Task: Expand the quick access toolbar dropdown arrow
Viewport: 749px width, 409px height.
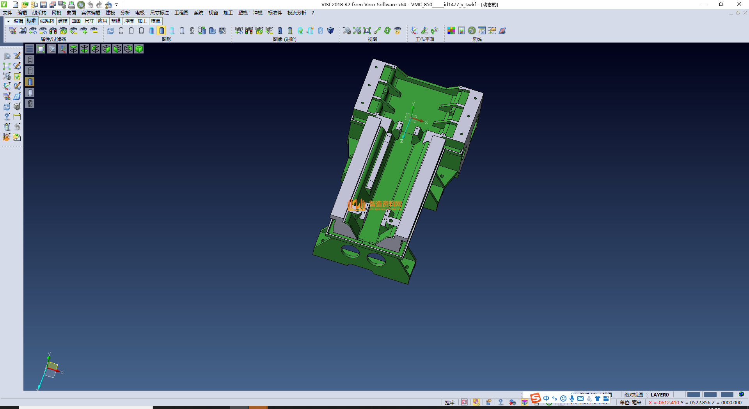Action: [x=117, y=5]
